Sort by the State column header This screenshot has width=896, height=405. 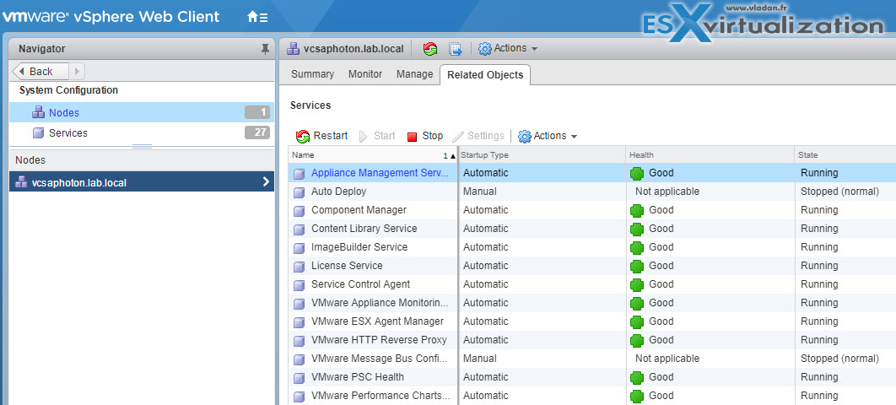point(845,154)
